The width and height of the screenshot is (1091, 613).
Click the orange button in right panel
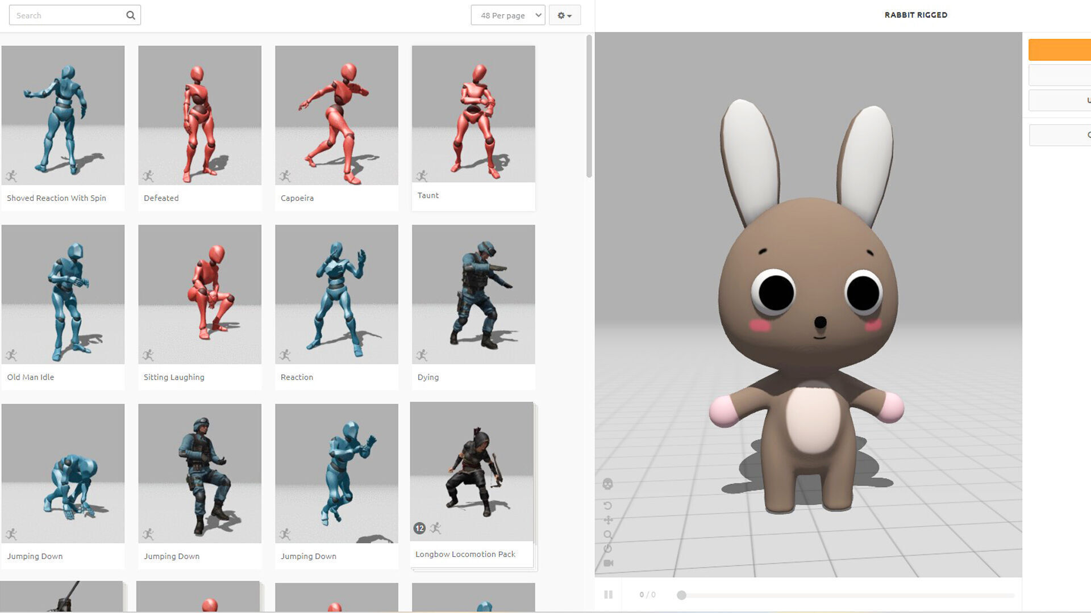click(1060, 50)
